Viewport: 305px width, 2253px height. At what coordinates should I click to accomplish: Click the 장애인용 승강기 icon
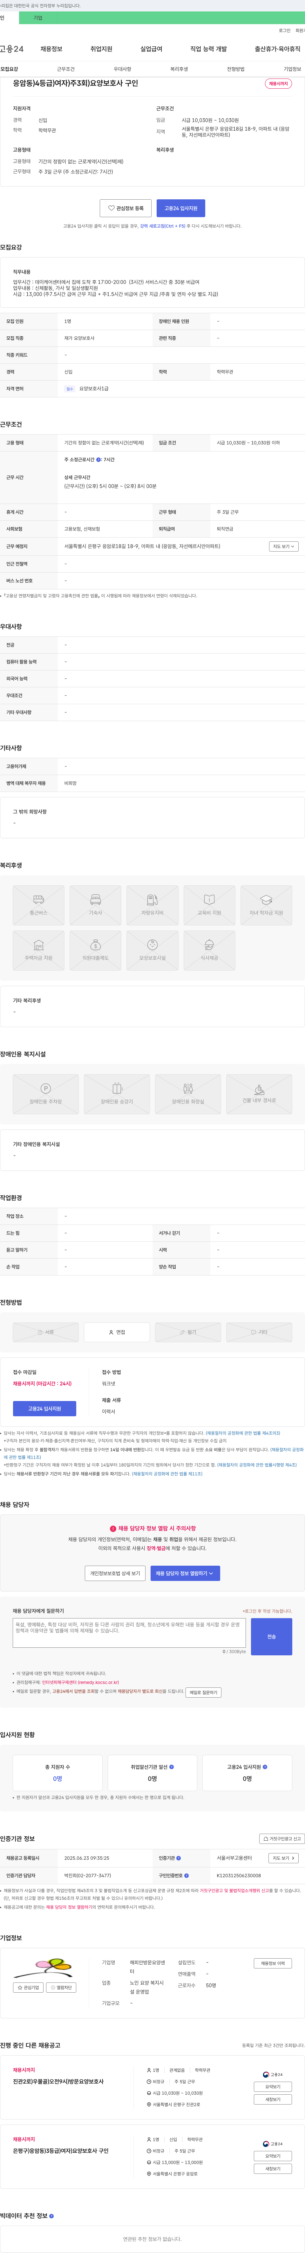(117, 1094)
